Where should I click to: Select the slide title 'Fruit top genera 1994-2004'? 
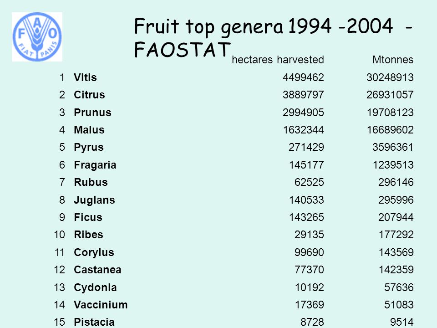click(273, 37)
